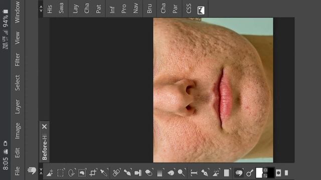Viewport: 321px width, 180px height.
Task: Open the Cha panel next to Lay
Action: [87, 8]
